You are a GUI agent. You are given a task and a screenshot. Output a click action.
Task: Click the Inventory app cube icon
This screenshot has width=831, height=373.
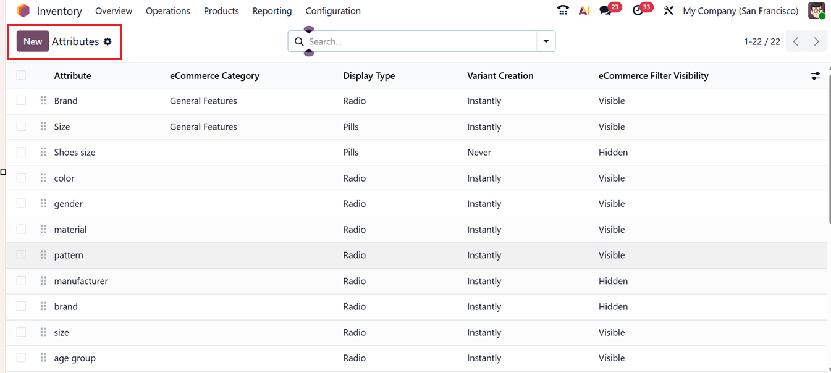23,10
